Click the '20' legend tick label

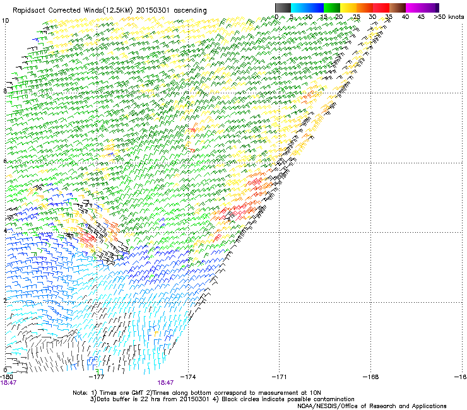(x=340, y=17)
